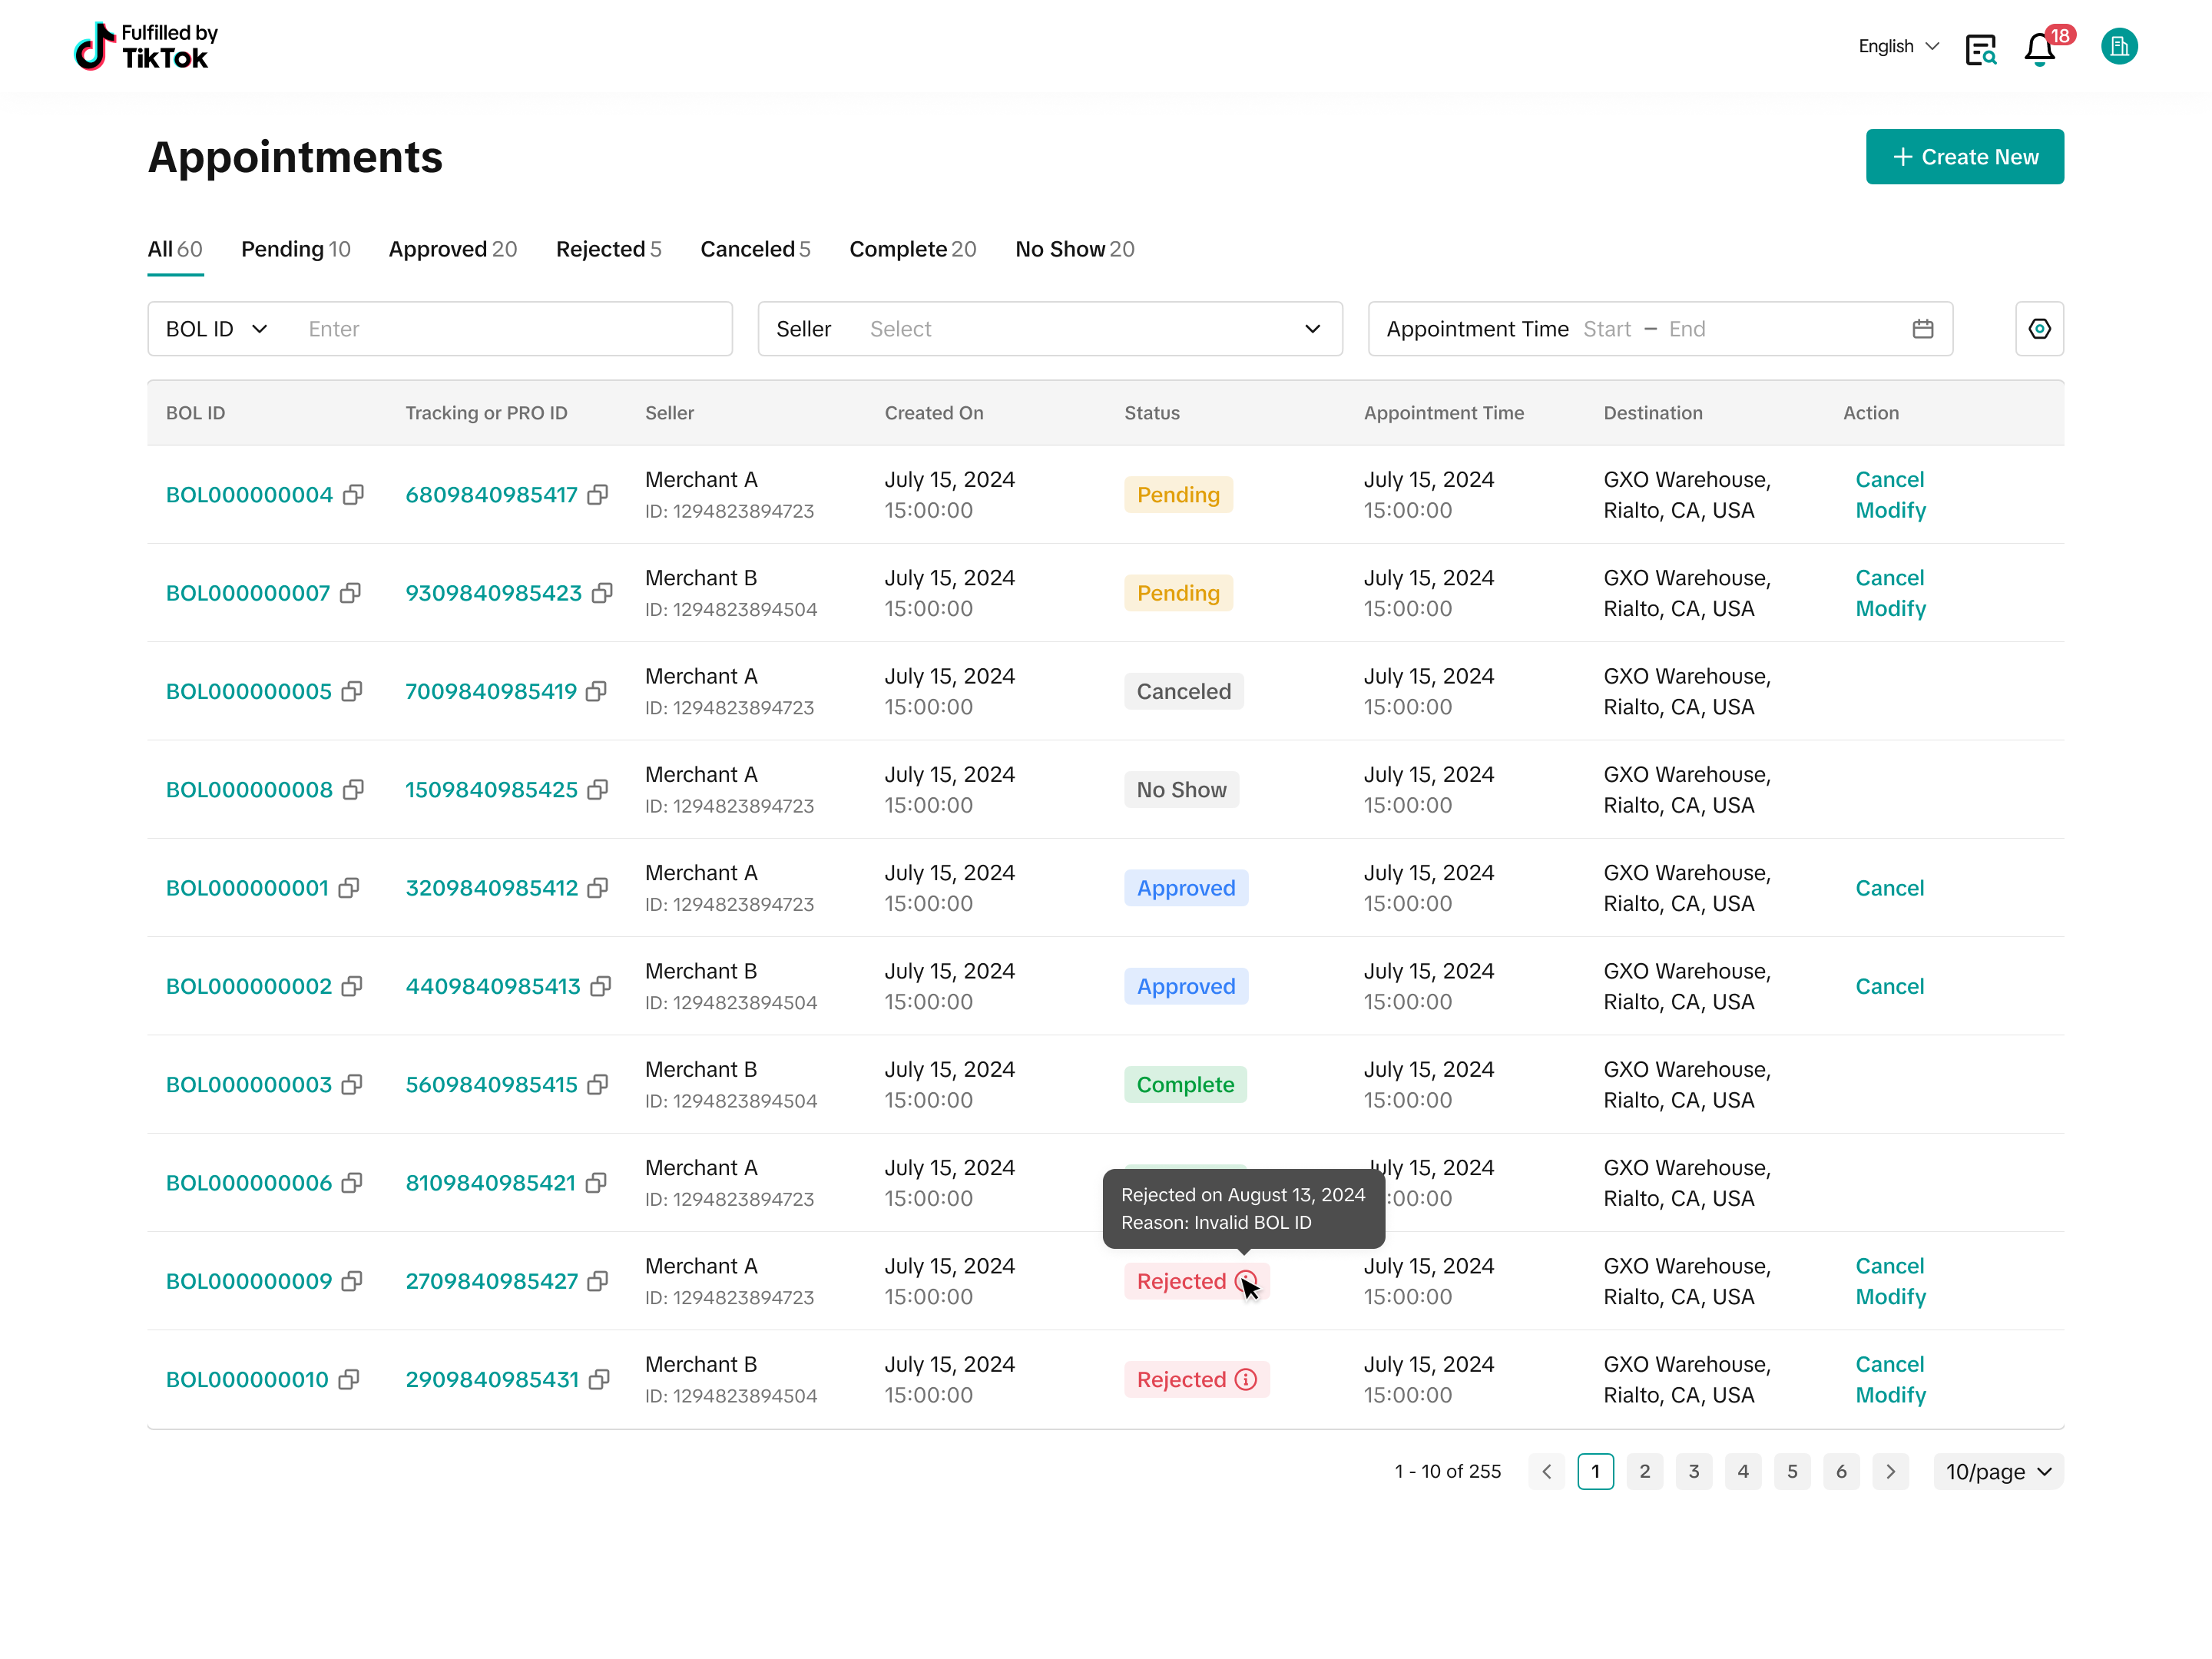
Task: Switch to the No Show tab
Action: [1074, 249]
